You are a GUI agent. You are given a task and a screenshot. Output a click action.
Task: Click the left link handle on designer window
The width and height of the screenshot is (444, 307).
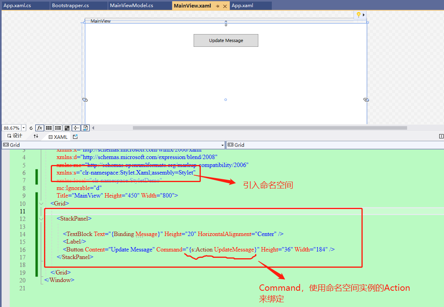pos(85,100)
